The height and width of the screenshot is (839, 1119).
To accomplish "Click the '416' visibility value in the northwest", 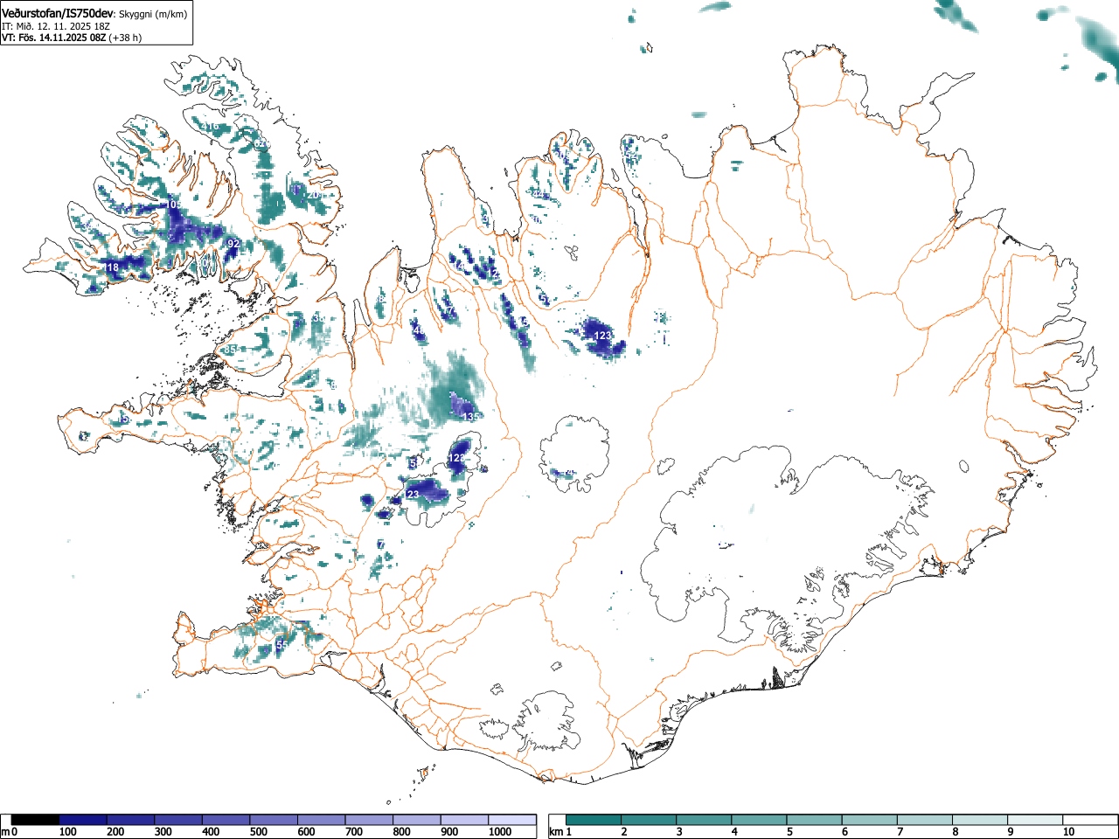I will [210, 127].
